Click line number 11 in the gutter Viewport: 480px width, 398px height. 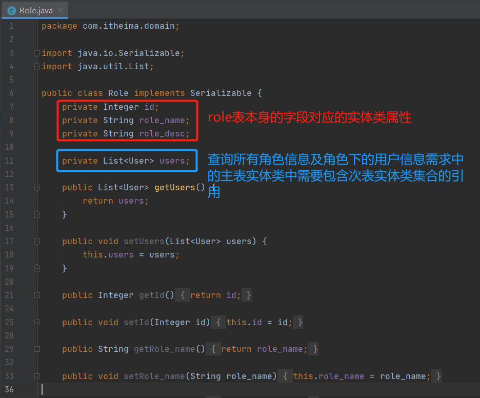(x=9, y=161)
